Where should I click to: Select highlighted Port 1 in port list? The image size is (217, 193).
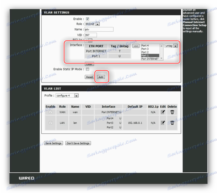click(x=150, y=55)
